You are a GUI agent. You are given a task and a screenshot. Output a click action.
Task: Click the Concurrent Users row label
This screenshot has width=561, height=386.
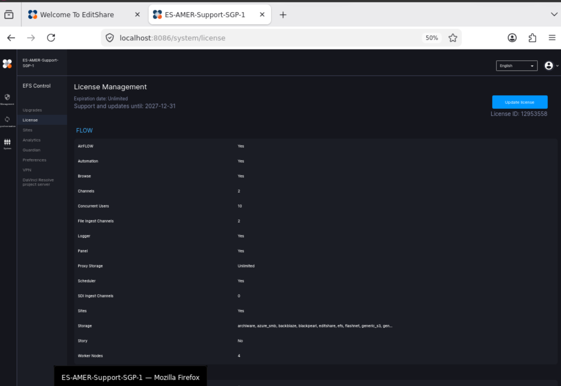click(93, 206)
